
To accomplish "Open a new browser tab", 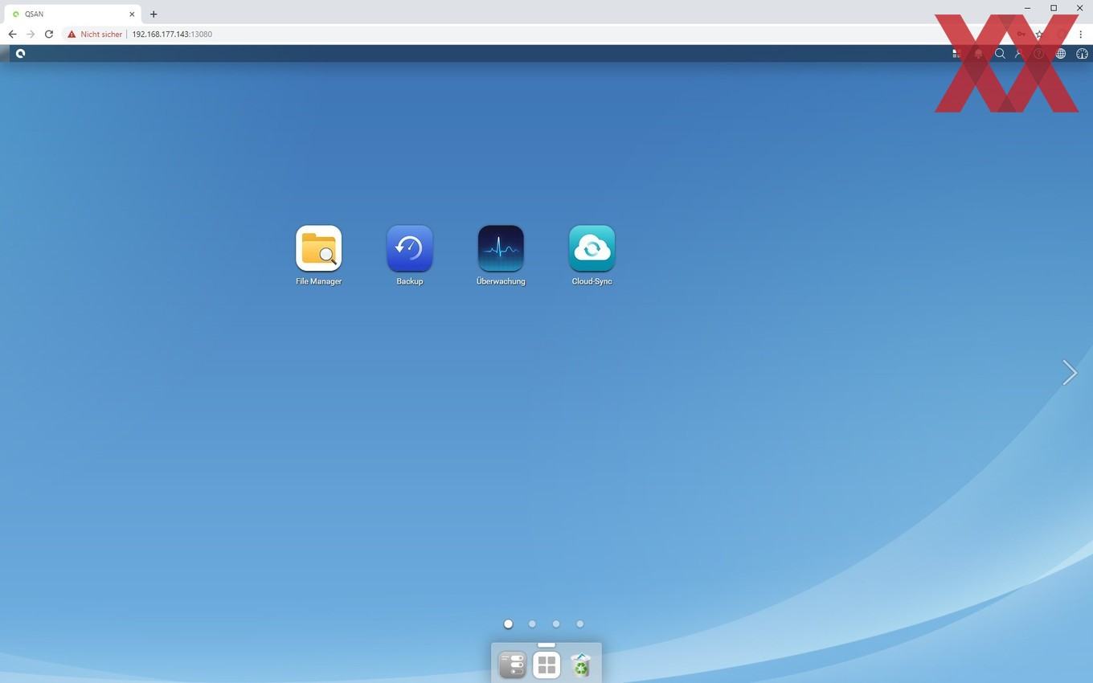I will coord(154,14).
